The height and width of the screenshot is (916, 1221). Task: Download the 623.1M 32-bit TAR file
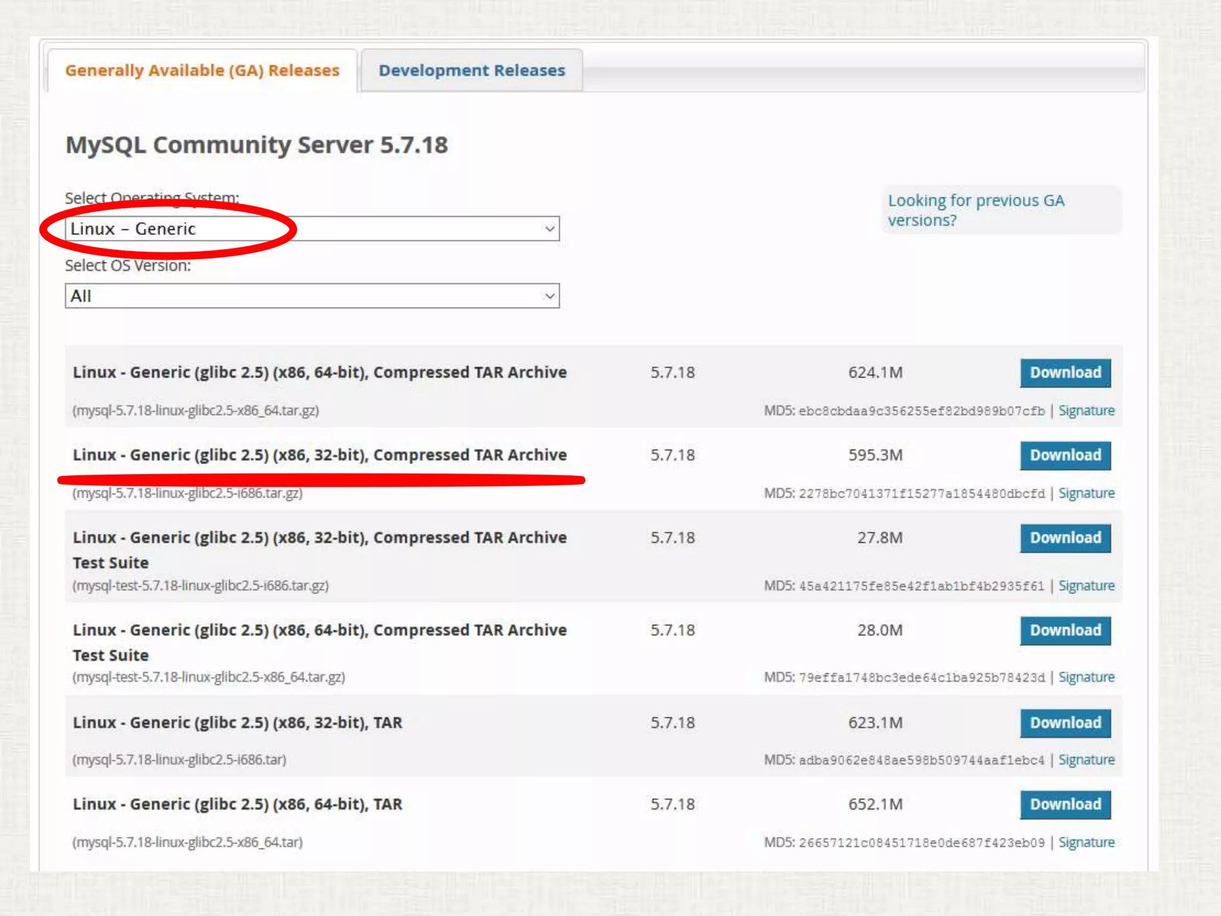click(x=1065, y=723)
